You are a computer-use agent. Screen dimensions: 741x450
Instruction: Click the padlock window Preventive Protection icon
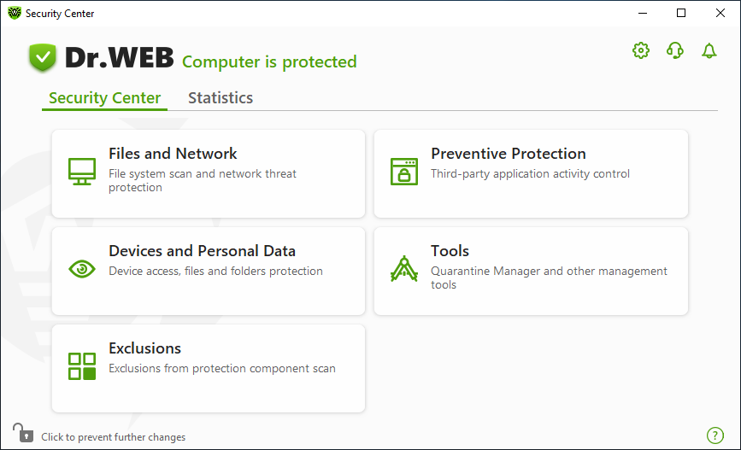[x=404, y=172]
